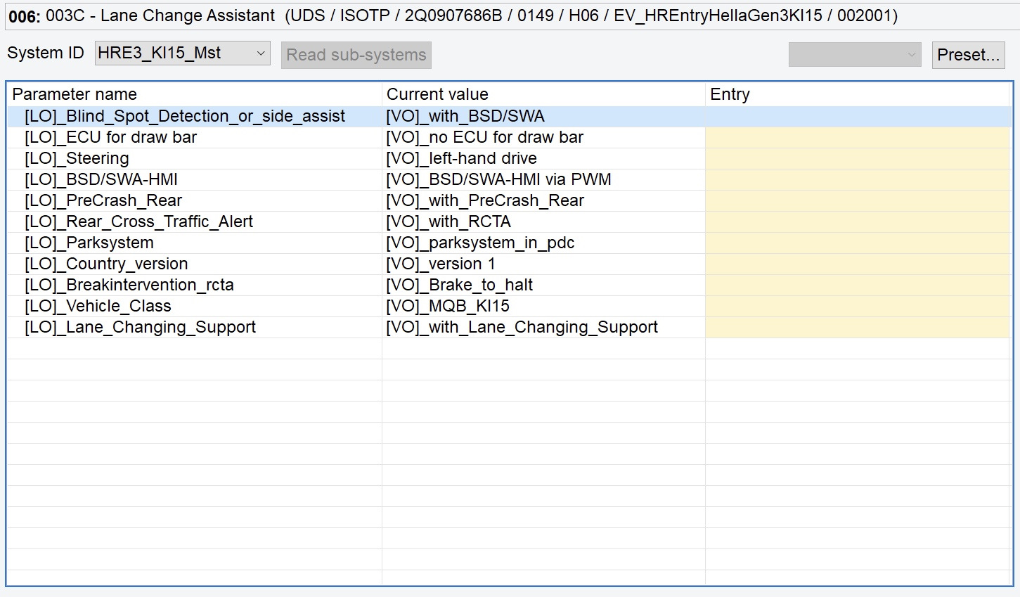Click the Entry field for Vehicle_Class
The width and height of the screenshot is (1020, 597).
pos(857,306)
